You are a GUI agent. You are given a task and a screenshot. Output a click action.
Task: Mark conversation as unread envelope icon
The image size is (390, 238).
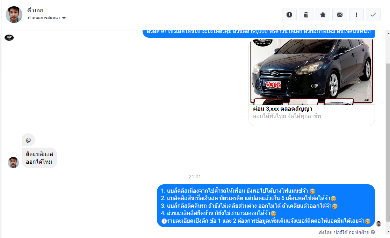point(340,15)
